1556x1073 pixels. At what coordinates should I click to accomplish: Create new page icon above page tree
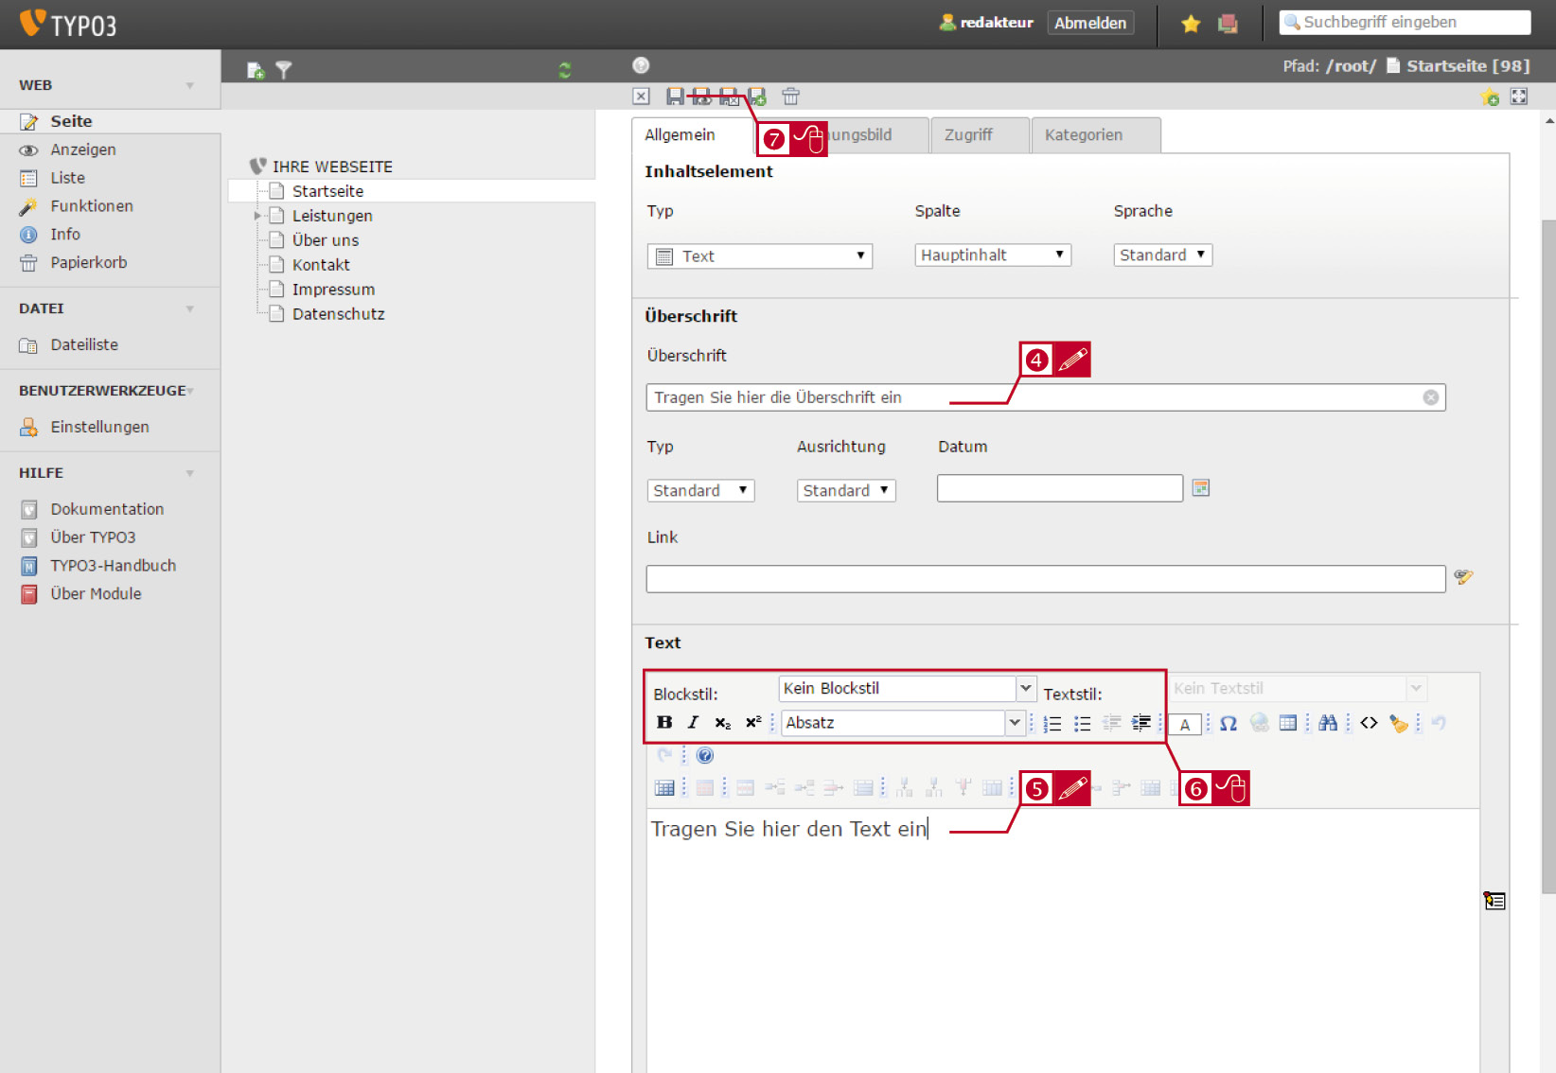[256, 70]
